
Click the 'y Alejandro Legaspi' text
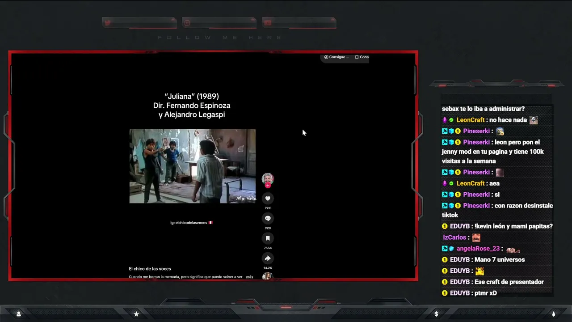[192, 115]
